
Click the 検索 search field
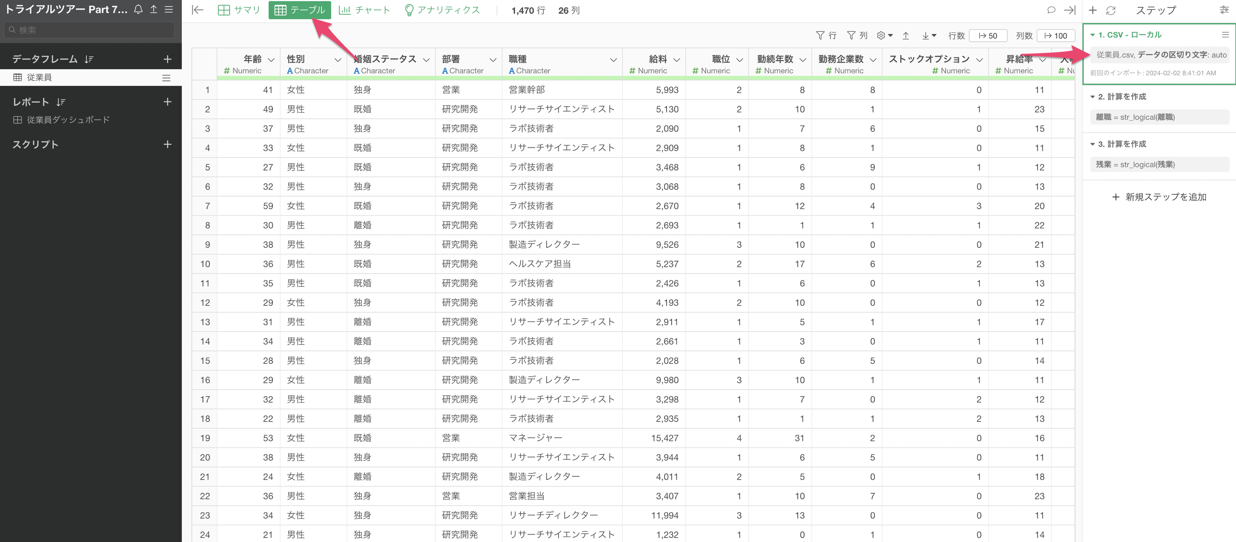[x=89, y=30]
